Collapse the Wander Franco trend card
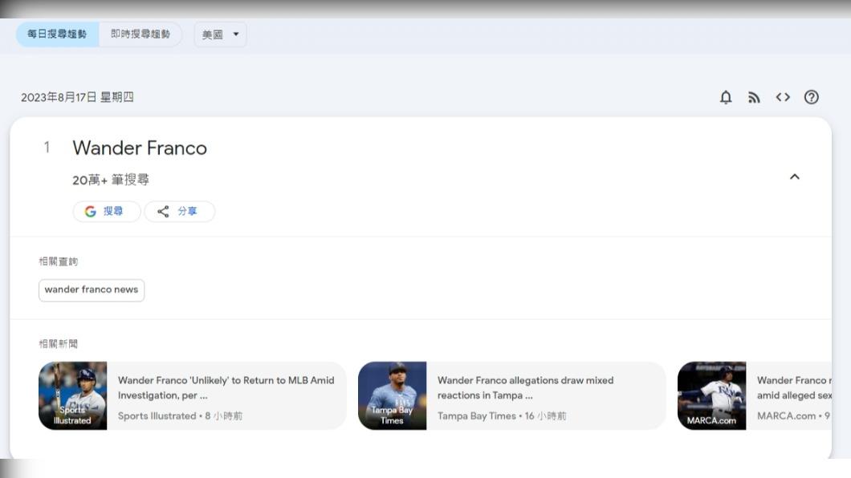Viewport: 851px width, 478px height. pos(795,176)
